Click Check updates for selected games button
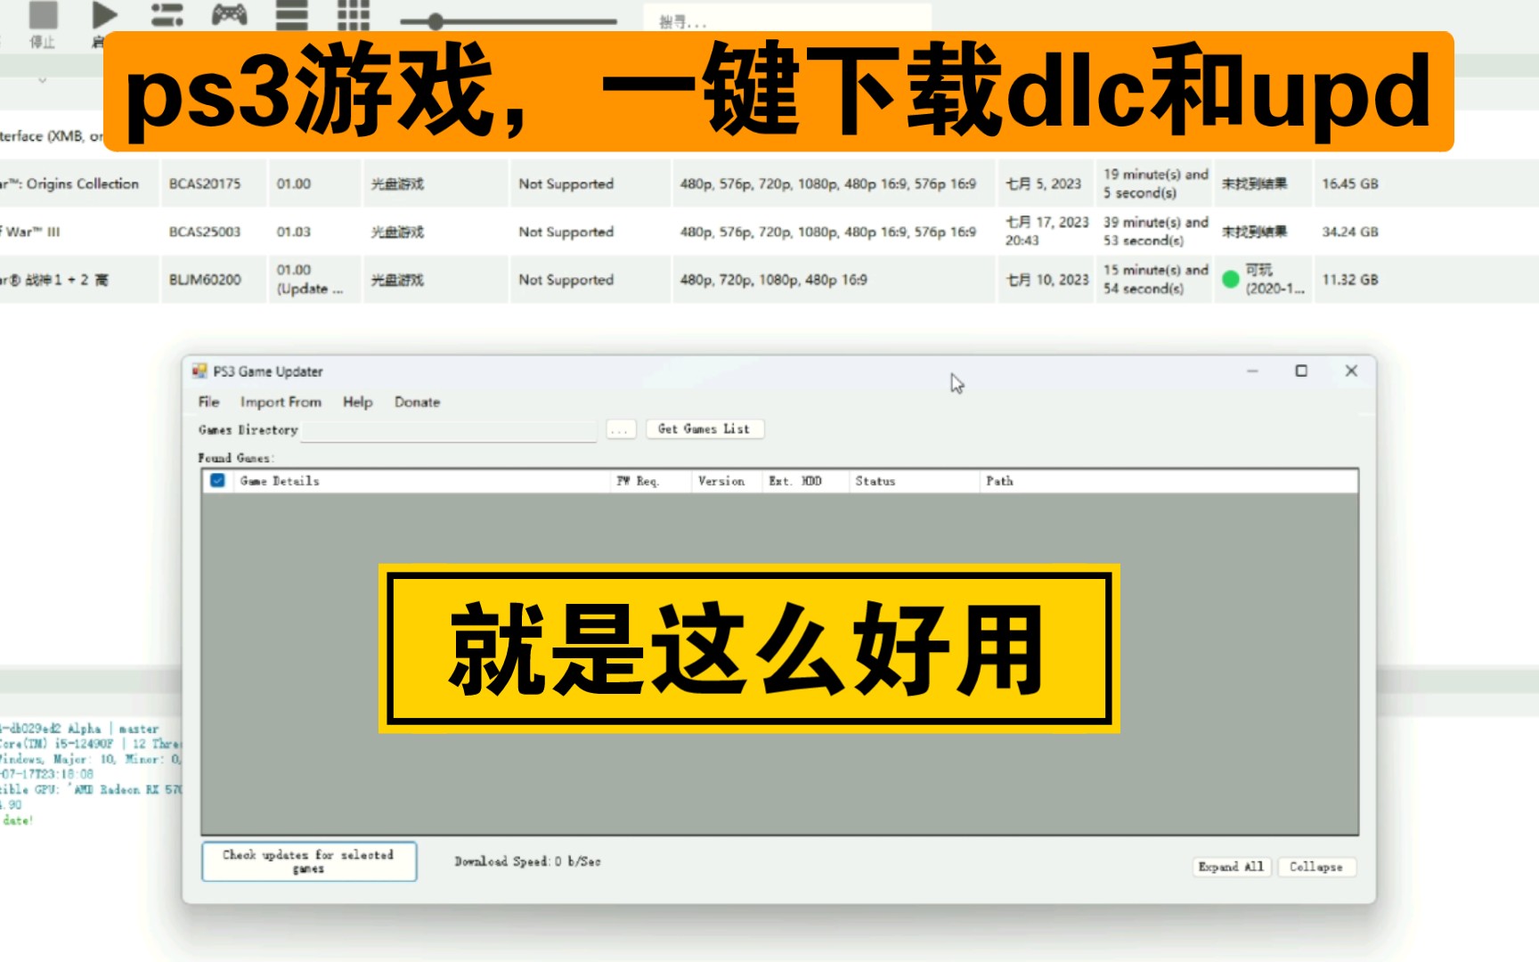Image resolution: width=1539 pixels, height=962 pixels. click(308, 861)
